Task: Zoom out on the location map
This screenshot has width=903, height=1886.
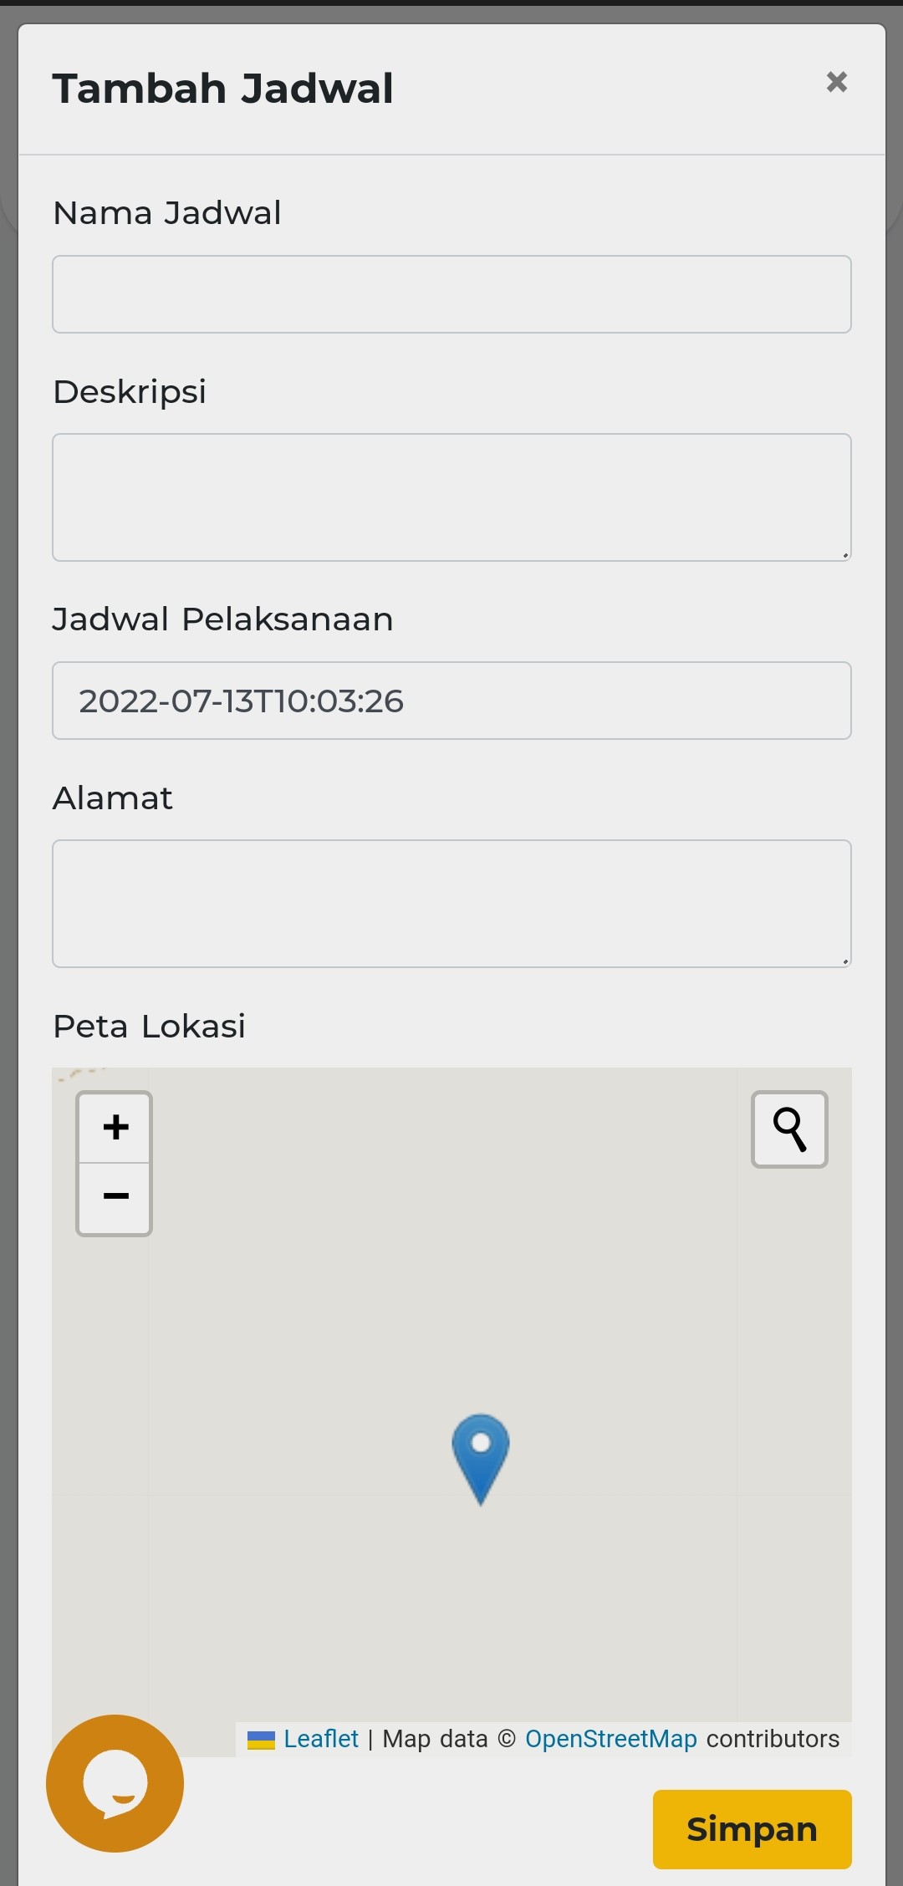Action: click(x=115, y=1197)
